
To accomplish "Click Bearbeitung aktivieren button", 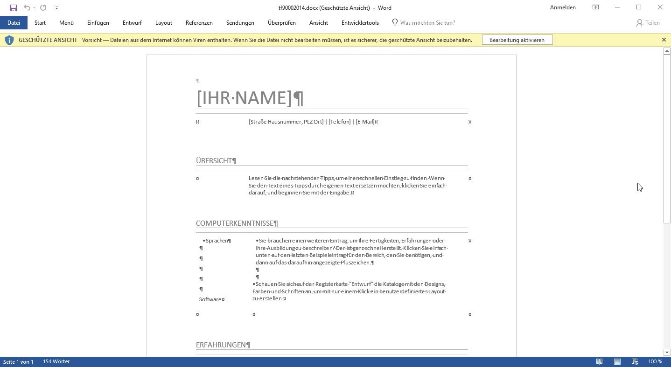I will (x=517, y=40).
